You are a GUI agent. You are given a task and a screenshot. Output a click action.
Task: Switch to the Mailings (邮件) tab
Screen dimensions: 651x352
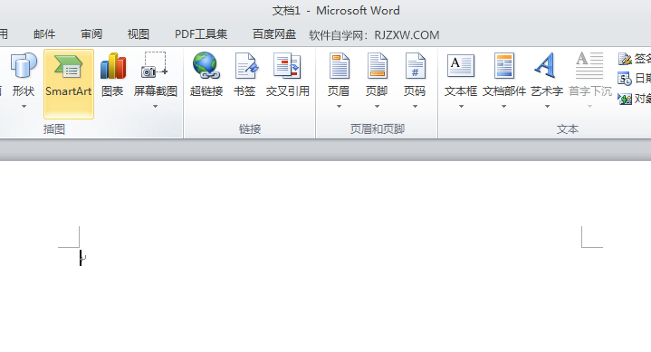(44, 34)
